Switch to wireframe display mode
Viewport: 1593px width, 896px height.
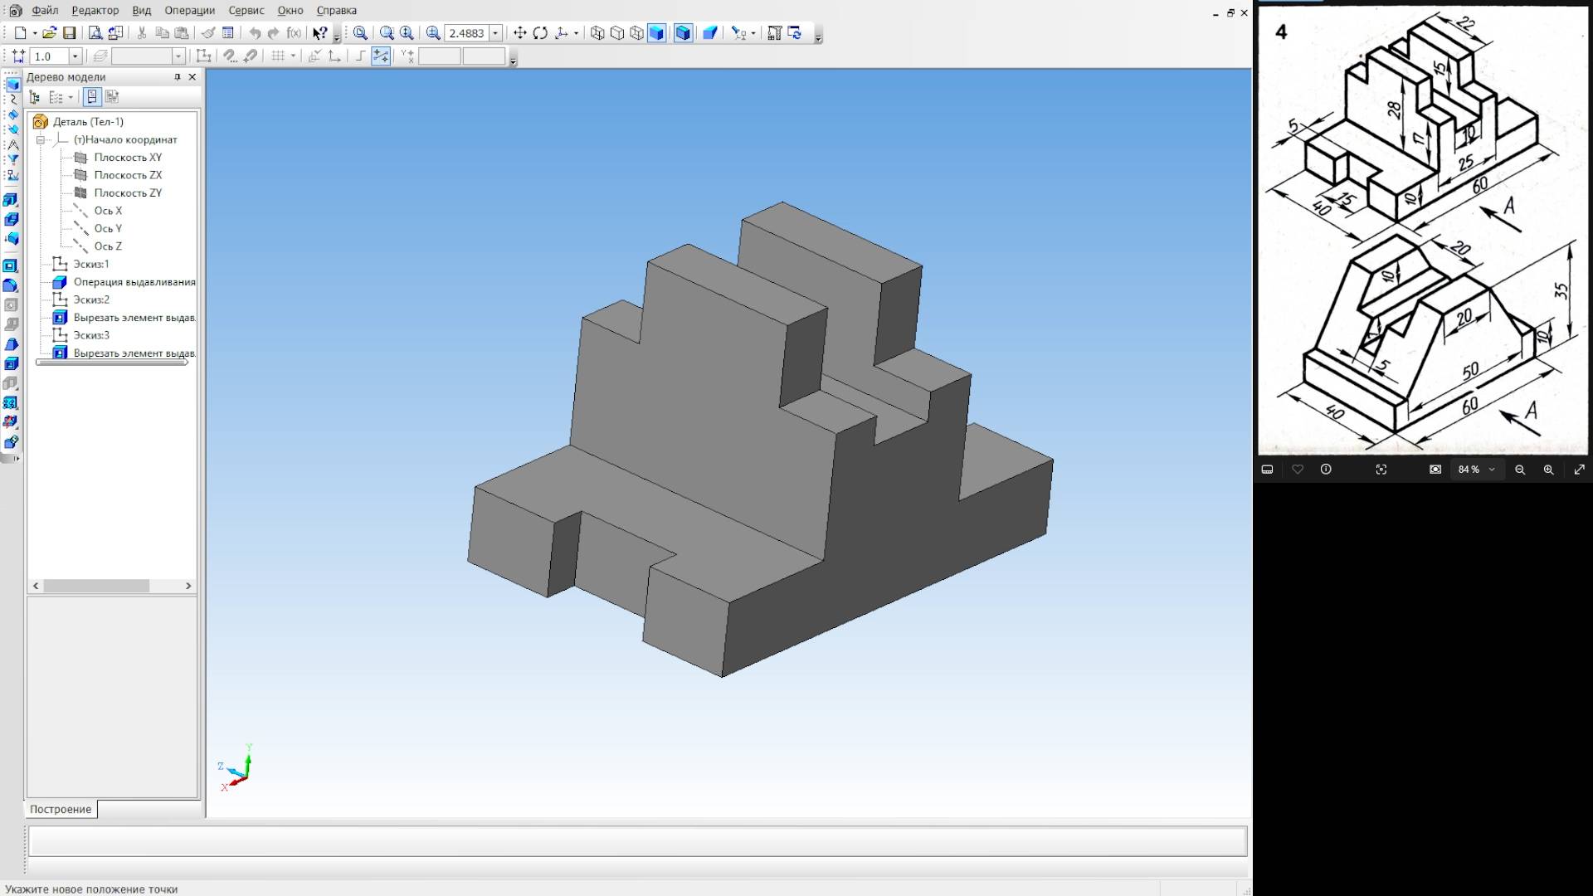[x=597, y=33]
